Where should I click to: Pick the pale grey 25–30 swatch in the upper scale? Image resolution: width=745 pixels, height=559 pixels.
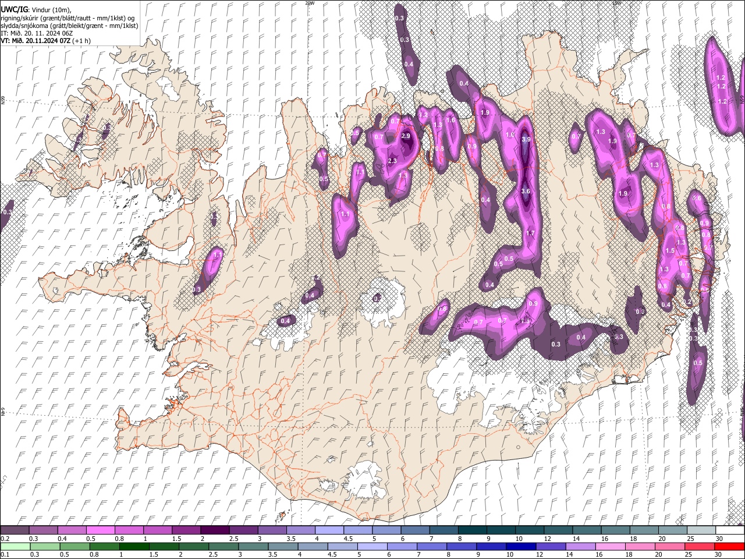tap(702, 530)
